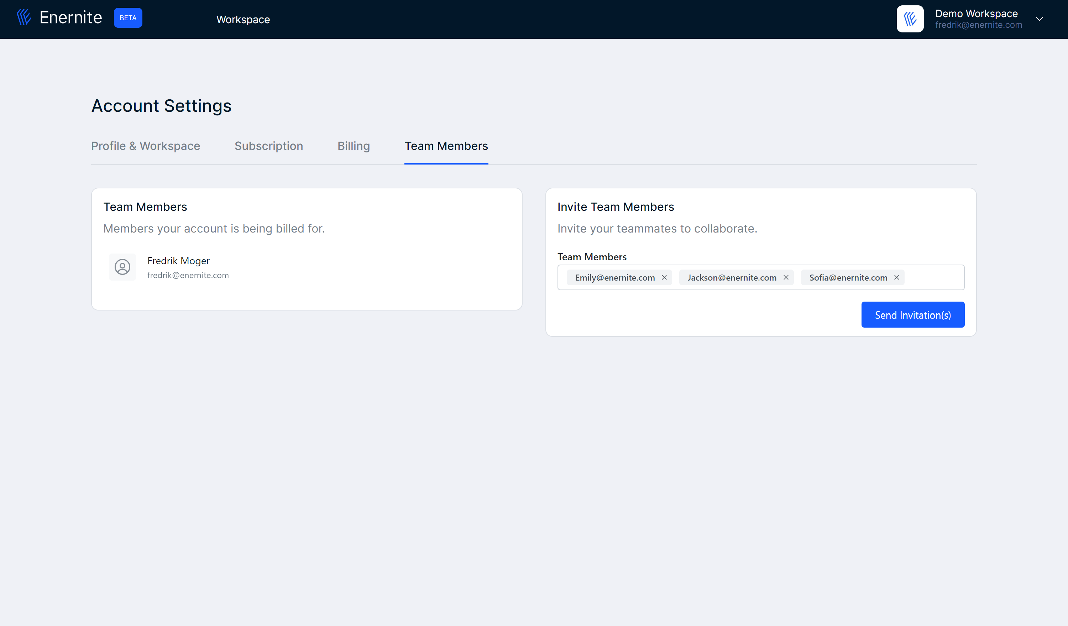Click 'Members your account is being billed for.'
1068x626 pixels.
click(x=214, y=229)
